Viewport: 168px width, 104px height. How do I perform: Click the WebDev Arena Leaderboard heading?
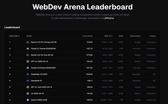(82, 7)
